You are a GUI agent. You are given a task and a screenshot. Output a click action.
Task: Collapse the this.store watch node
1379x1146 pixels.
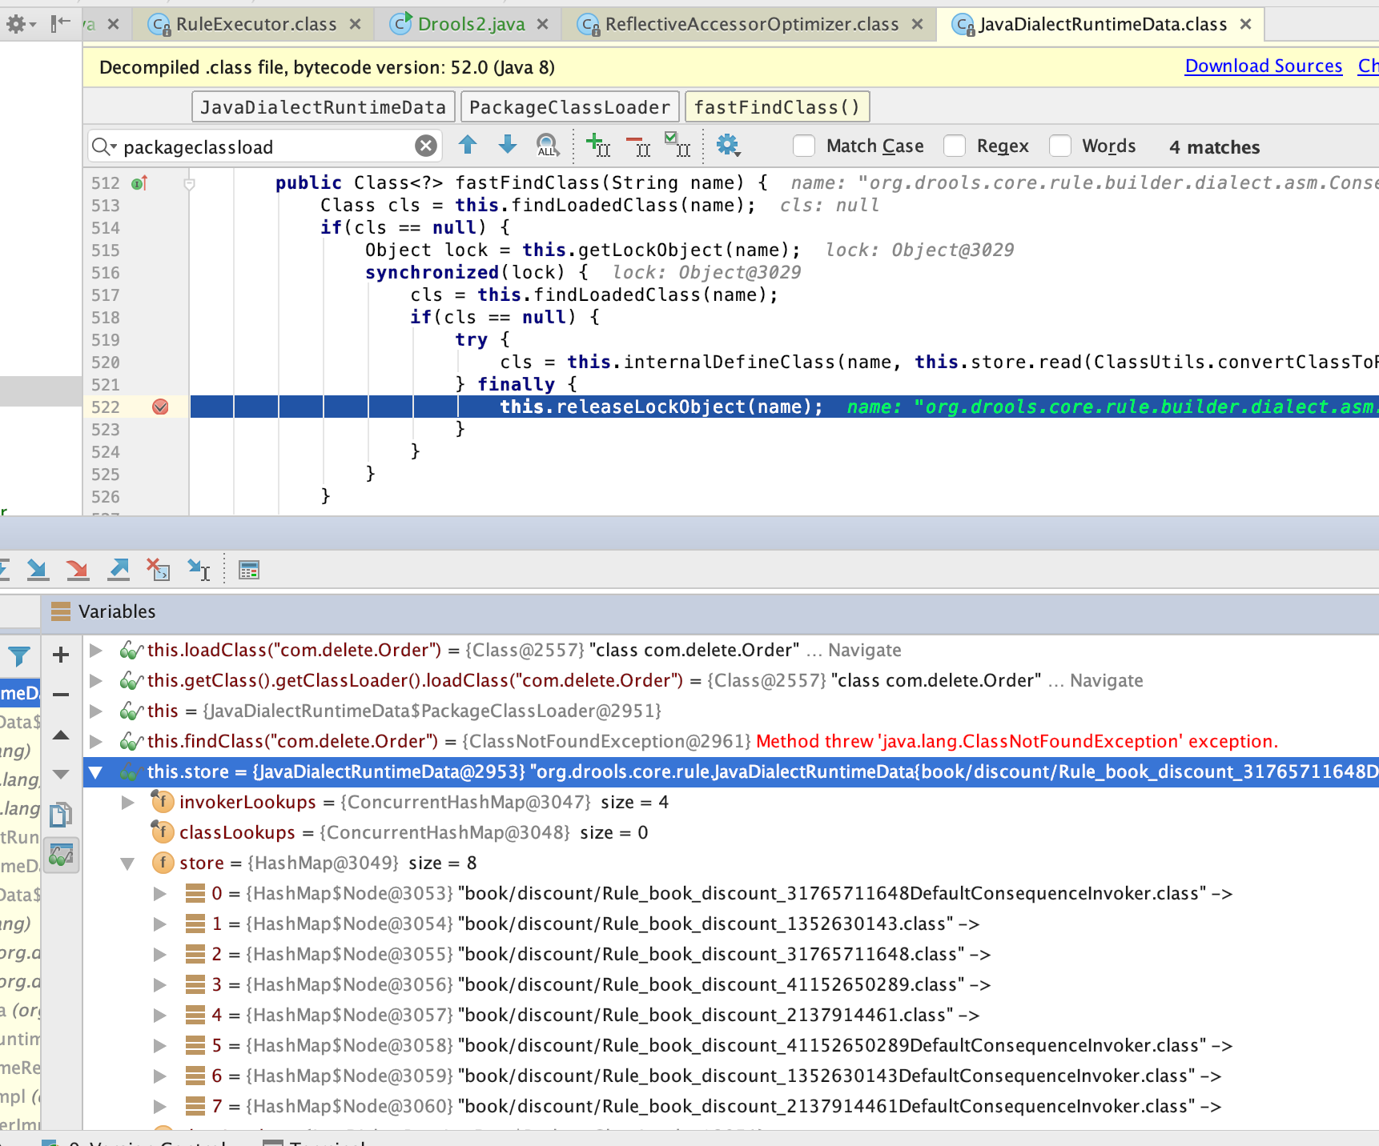point(96,772)
